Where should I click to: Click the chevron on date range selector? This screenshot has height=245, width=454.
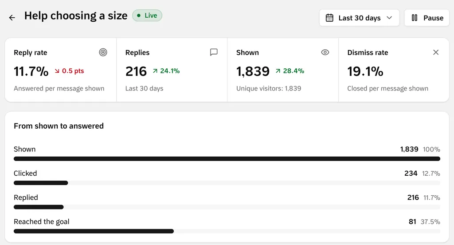pyautogui.click(x=389, y=18)
